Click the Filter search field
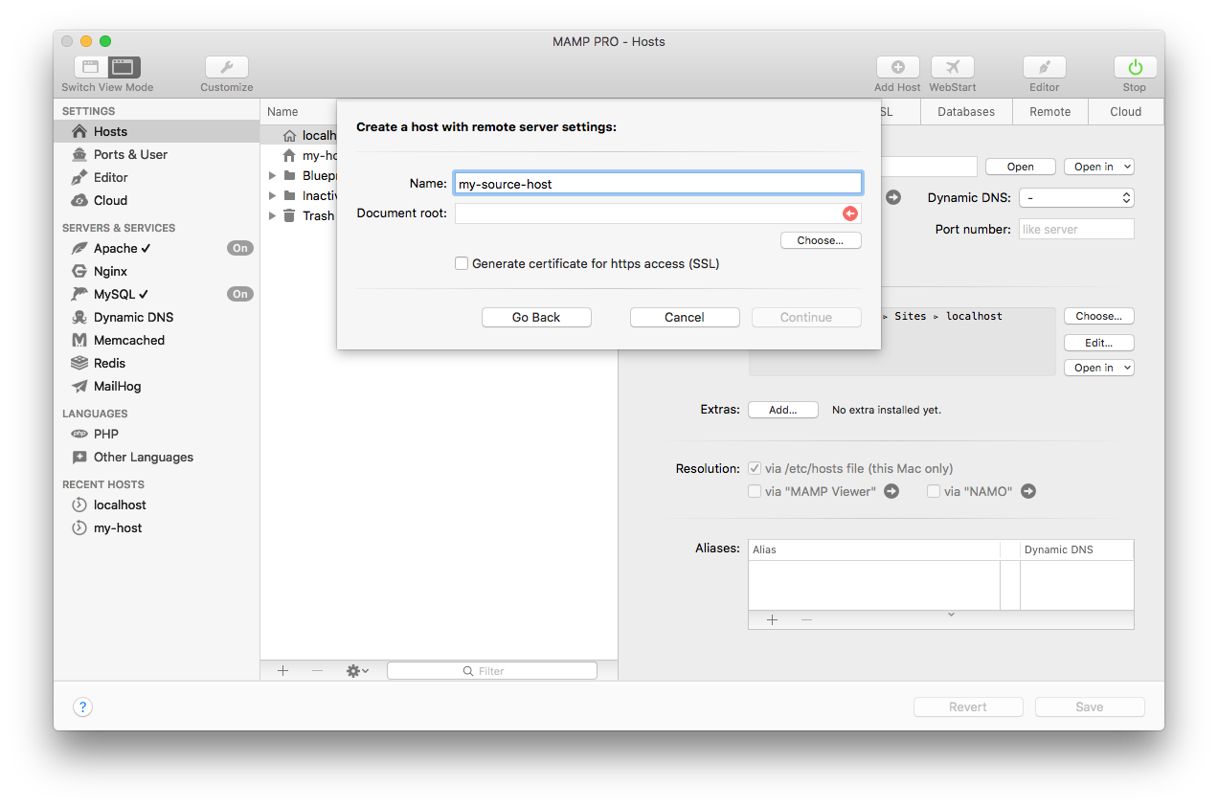Screen dimensions: 1218x807 point(491,670)
